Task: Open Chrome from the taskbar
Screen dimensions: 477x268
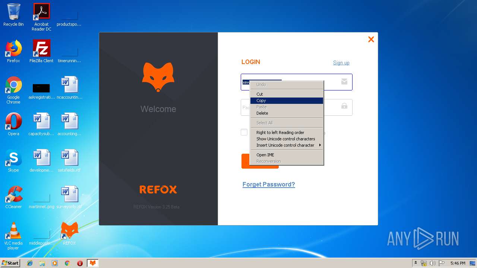Action: pyautogui.click(x=67, y=263)
